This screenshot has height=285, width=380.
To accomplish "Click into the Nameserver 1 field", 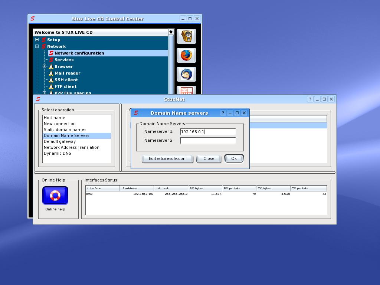I will pos(208,132).
